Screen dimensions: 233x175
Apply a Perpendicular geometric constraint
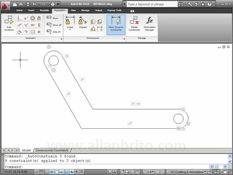(26, 25)
